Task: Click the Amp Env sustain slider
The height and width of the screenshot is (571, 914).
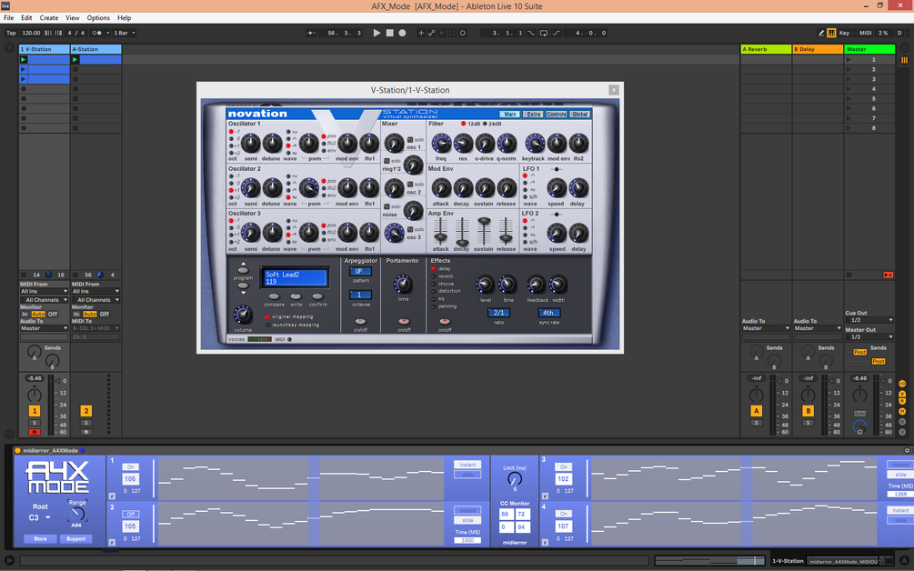Action: [x=483, y=222]
